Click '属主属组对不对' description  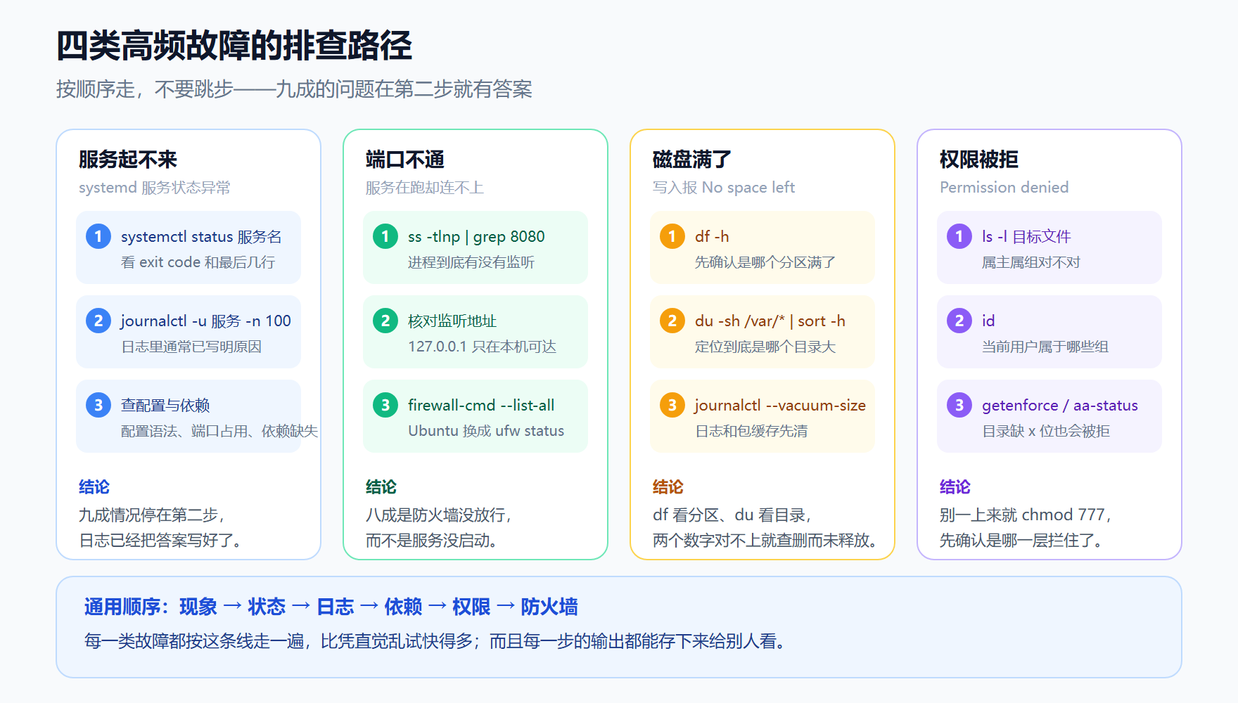point(1031,262)
